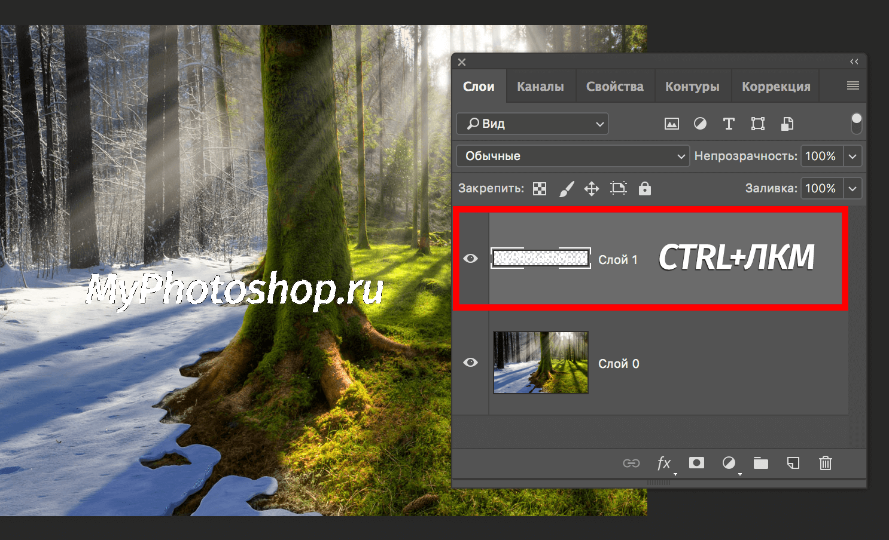Add a layer mask
889x540 pixels.
tap(696, 463)
